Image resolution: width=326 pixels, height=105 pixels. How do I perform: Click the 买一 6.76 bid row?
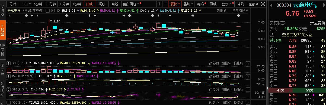click(x=298, y=95)
